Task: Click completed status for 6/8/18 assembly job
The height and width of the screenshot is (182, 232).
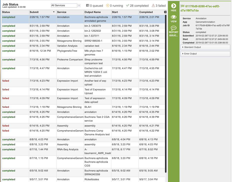Action: click(9, 144)
